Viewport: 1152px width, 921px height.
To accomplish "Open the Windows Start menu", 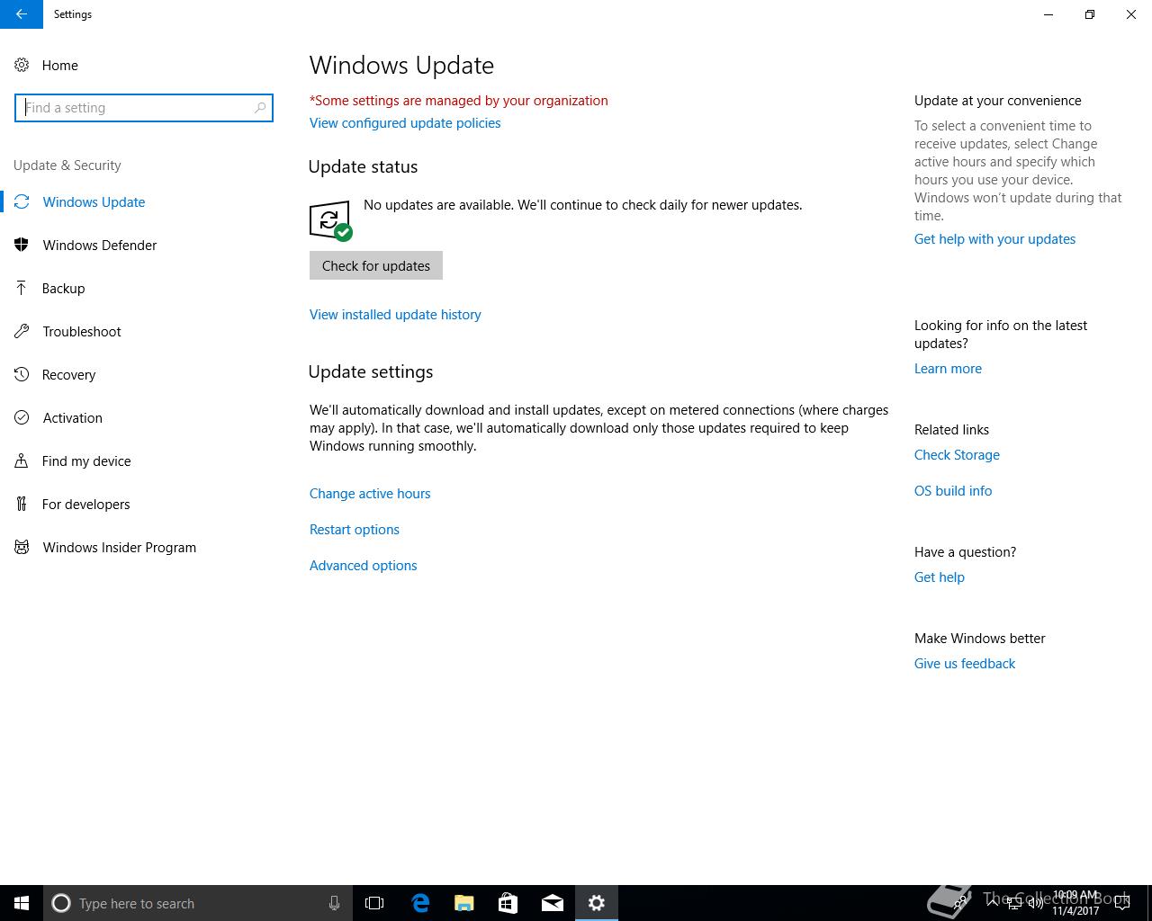I will click(22, 903).
